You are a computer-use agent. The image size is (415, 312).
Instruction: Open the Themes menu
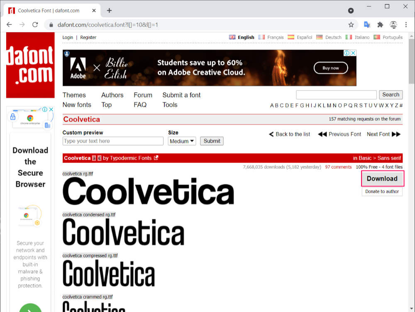74,95
